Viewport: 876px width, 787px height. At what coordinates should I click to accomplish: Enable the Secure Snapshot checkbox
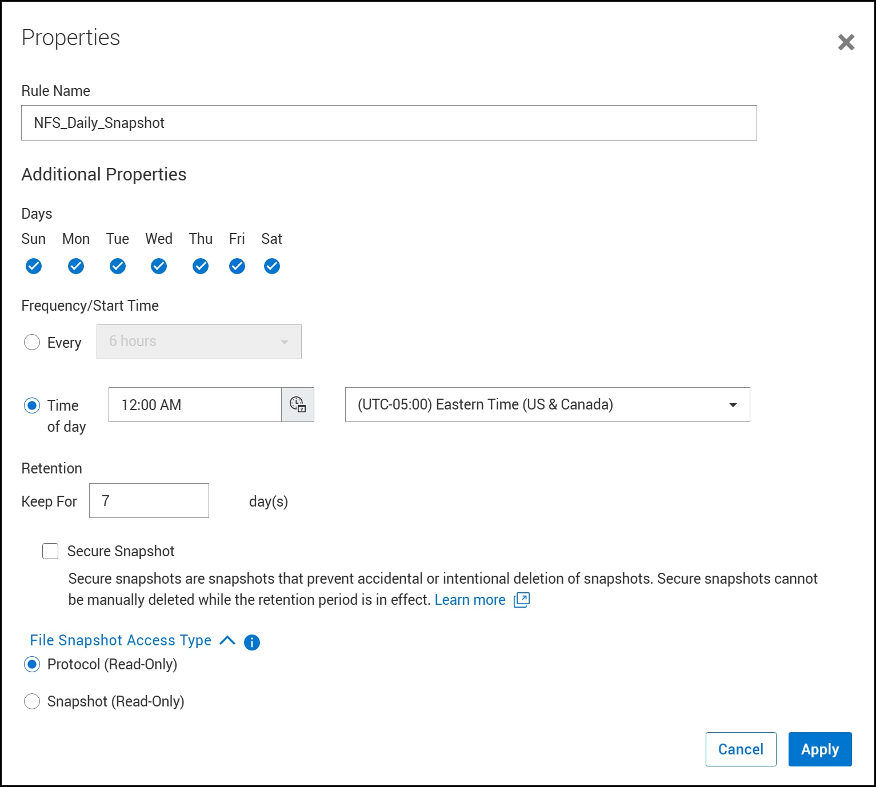[x=50, y=551]
